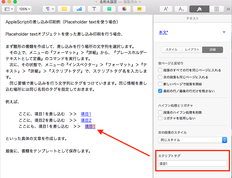Screen dimensions: 232x178
Task: Uncheck 最初の行／最後の行だけを残さない
Action: pos(160,91)
